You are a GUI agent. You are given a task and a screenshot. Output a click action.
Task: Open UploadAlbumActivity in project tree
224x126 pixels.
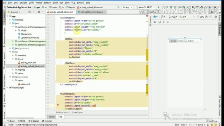[30, 37]
